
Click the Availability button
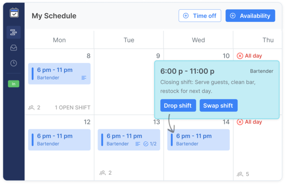pyautogui.click(x=250, y=16)
